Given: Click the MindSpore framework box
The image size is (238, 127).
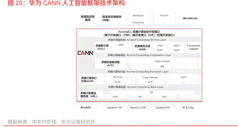Looking at the screenshot, I should click(x=138, y=16).
